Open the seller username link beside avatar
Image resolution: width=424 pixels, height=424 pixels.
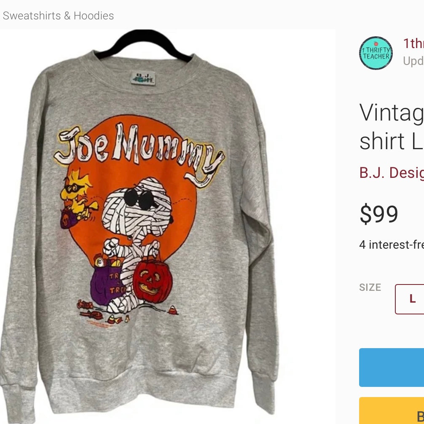(x=413, y=43)
